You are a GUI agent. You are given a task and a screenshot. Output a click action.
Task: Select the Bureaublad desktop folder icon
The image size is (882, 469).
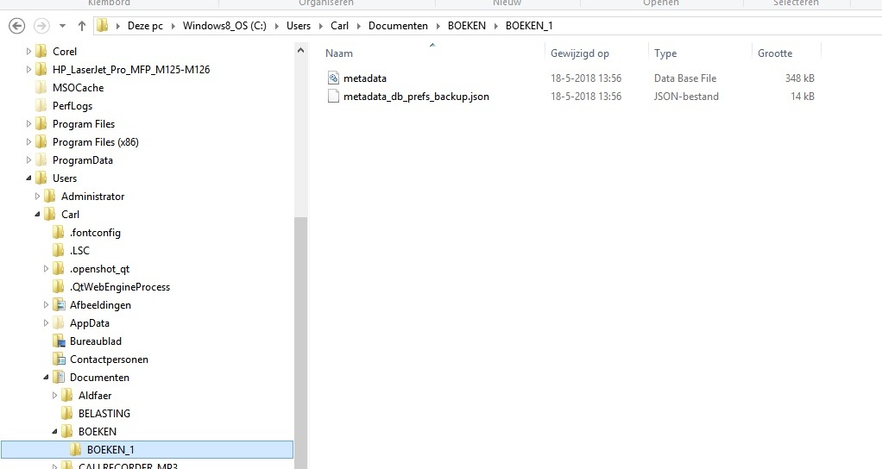[x=59, y=341]
